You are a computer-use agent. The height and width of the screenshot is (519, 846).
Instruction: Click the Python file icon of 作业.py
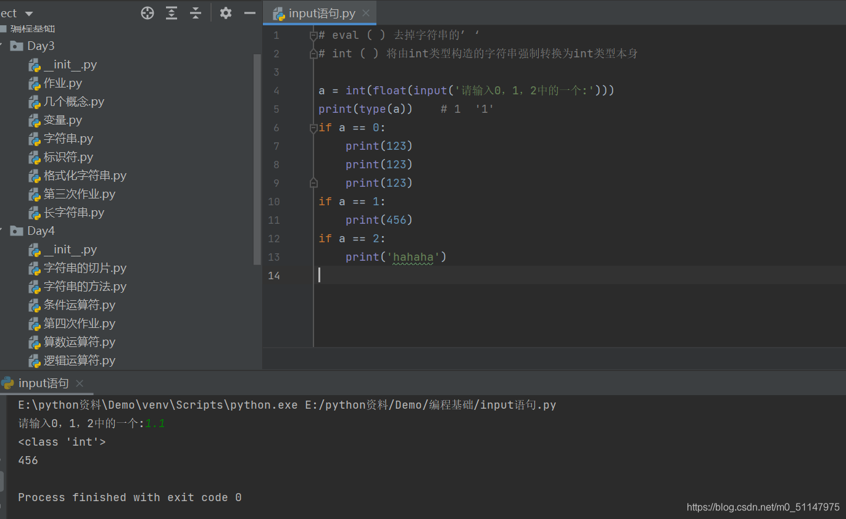click(35, 83)
